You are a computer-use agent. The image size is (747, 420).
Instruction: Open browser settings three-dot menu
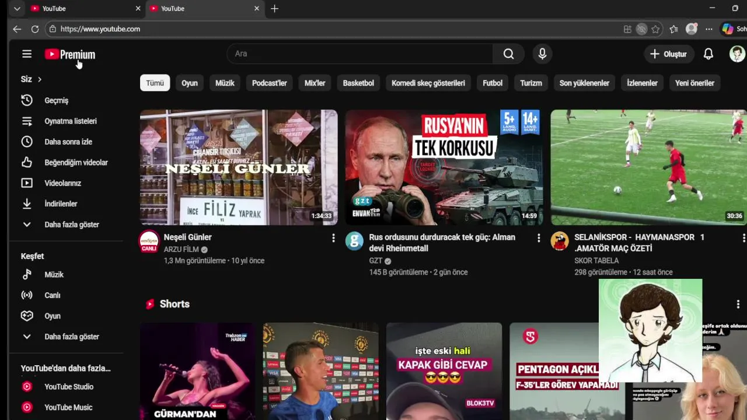[x=708, y=29]
